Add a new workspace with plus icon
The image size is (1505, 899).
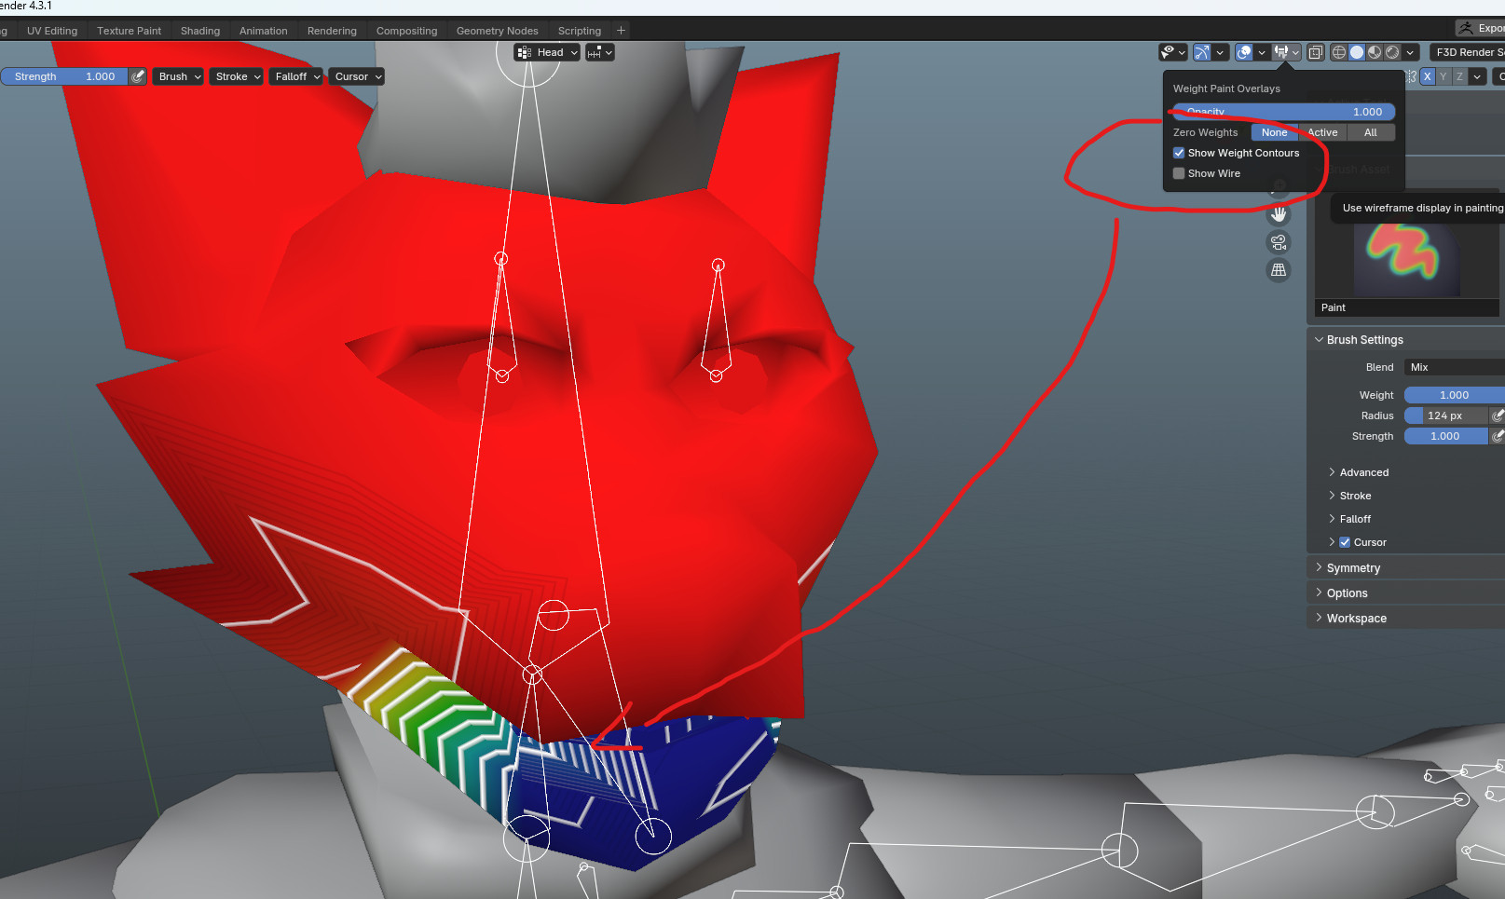622,31
